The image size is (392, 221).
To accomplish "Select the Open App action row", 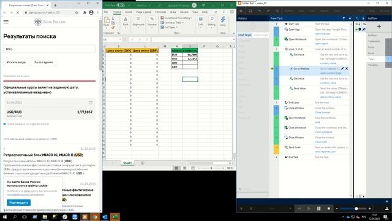I will coord(311,31).
